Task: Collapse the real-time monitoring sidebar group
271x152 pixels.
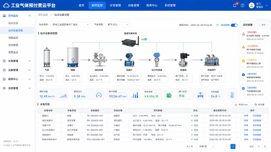Action: (29, 16)
